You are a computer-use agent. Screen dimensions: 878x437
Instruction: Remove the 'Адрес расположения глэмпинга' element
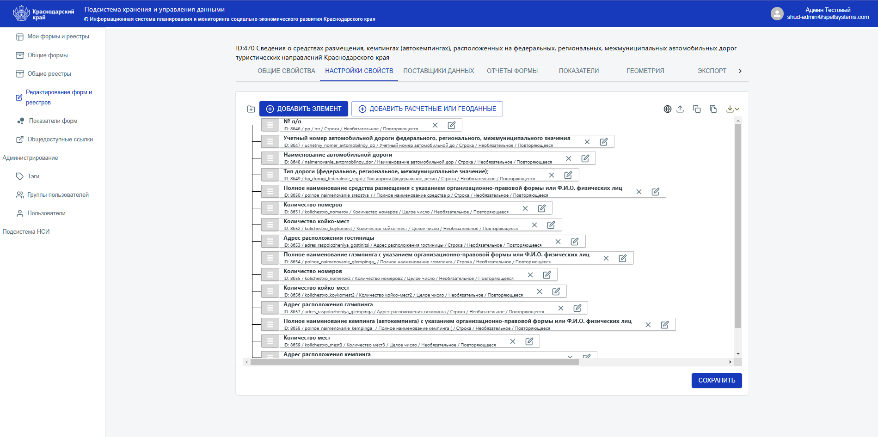561,308
